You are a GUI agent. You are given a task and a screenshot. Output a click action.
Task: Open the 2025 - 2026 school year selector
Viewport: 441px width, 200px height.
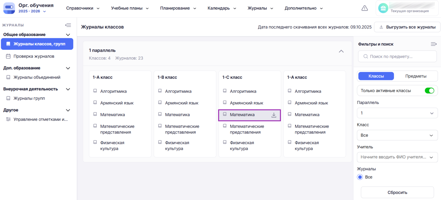point(32,11)
